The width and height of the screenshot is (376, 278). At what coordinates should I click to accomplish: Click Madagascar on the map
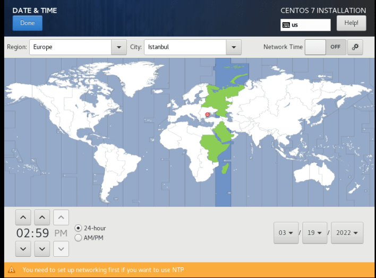point(225,168)
